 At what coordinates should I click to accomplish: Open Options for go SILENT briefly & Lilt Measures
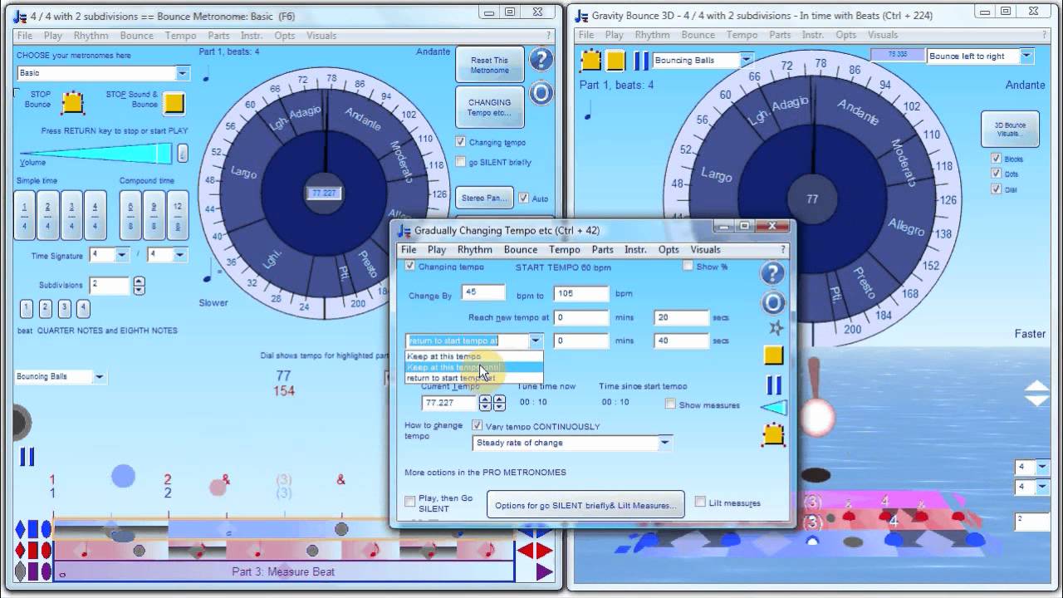pyautogui.click(x=585, y=505)
